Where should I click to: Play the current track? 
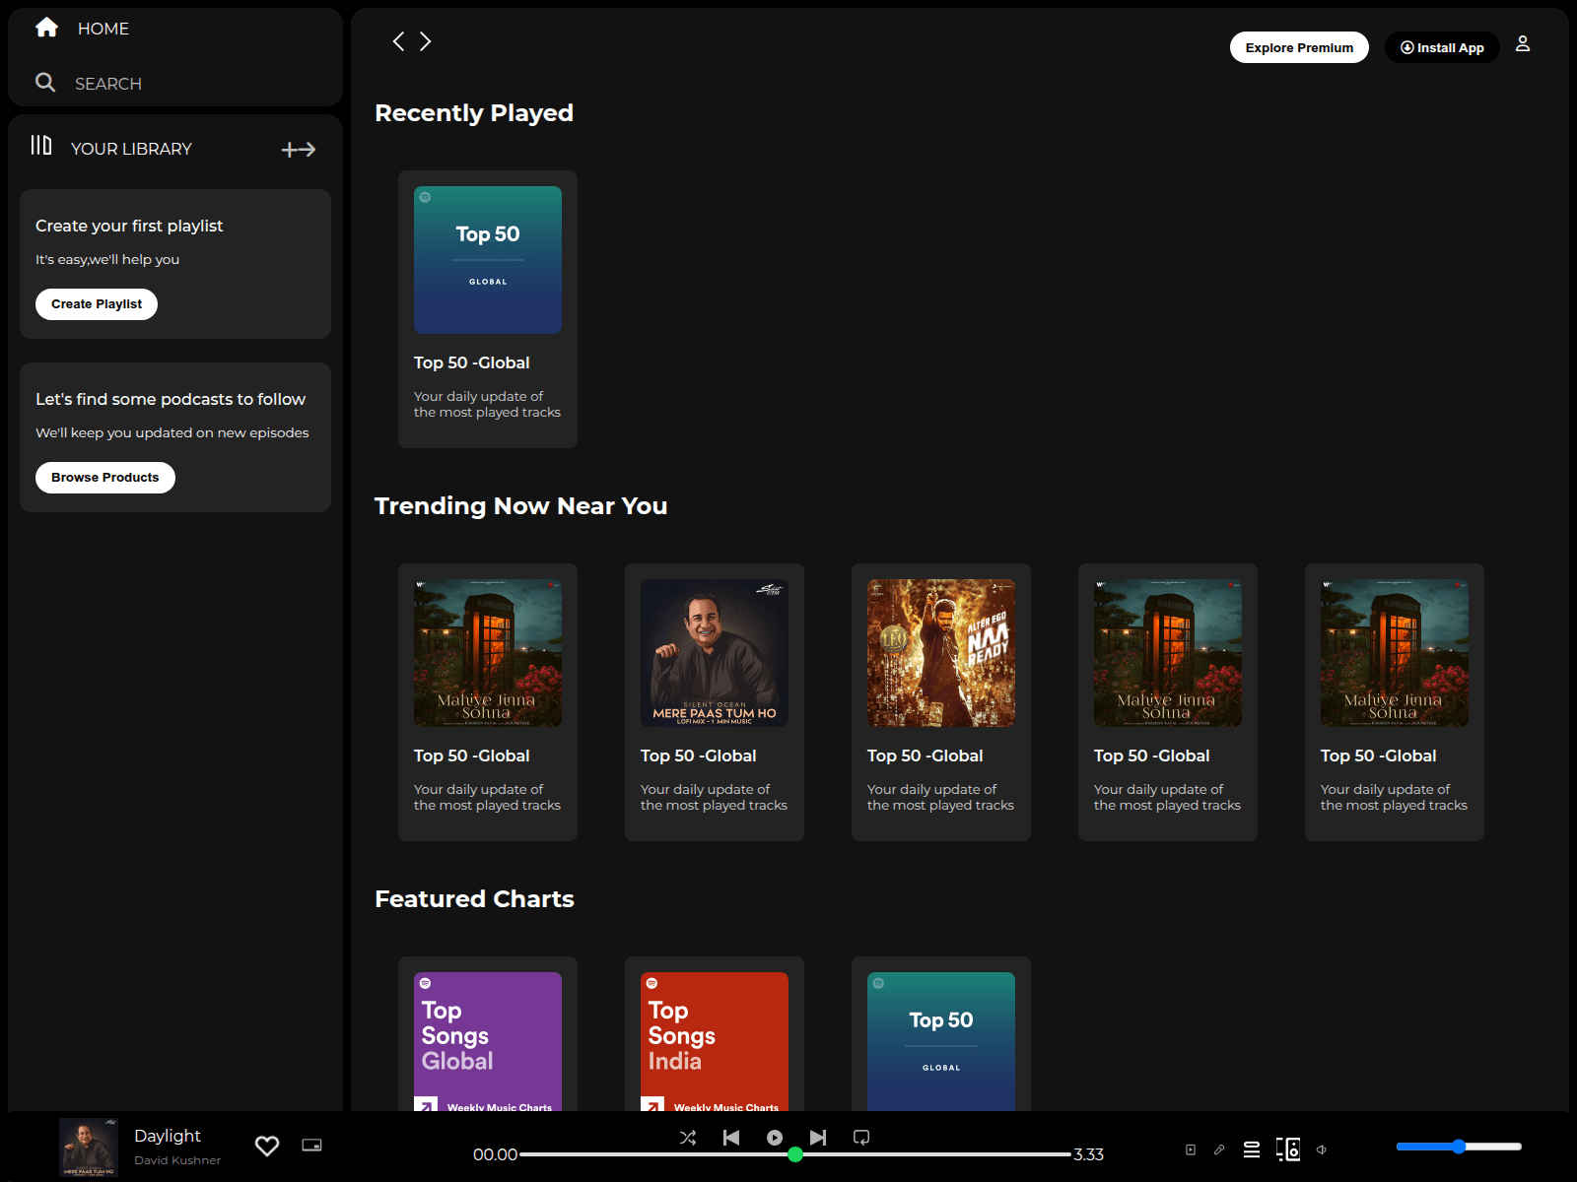[775, 1138]
